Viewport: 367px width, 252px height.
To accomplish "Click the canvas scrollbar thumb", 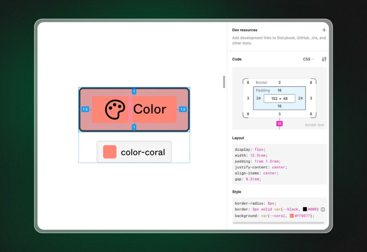I will tap(224, 82).
